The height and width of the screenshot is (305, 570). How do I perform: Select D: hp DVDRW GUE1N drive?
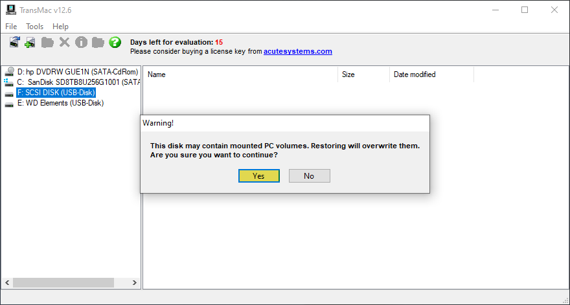[x=78, y=72]
